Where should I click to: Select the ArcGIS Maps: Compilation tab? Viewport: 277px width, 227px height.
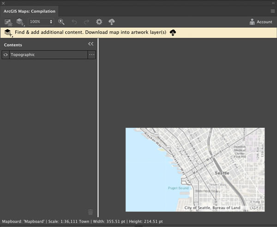tap(30, 11)
